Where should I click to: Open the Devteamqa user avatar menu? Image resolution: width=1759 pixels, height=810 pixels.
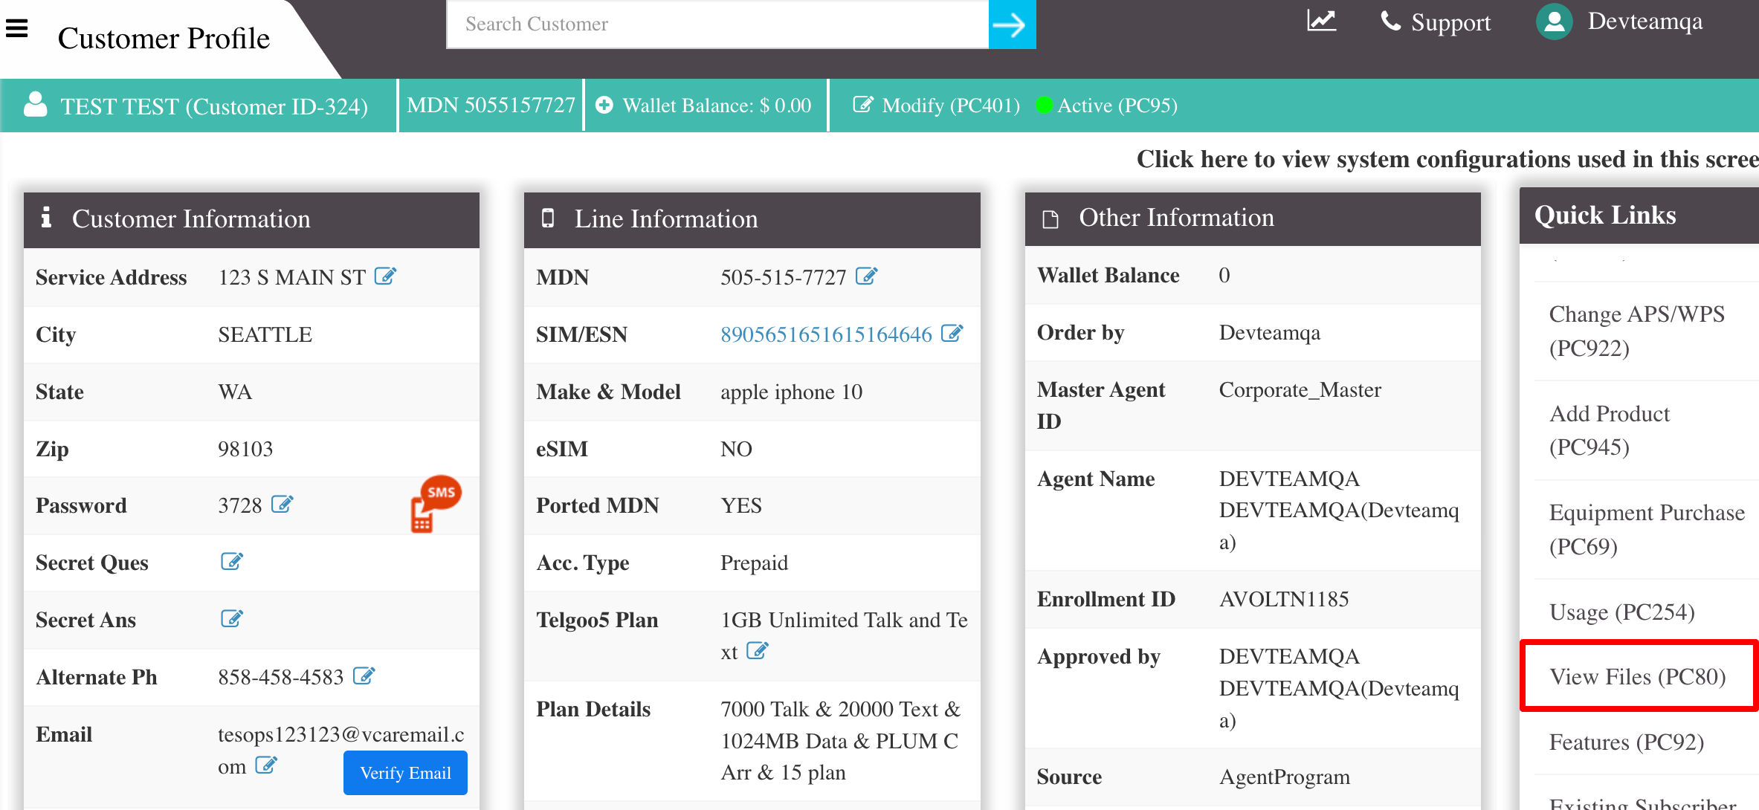click(x=1554, y=22)
